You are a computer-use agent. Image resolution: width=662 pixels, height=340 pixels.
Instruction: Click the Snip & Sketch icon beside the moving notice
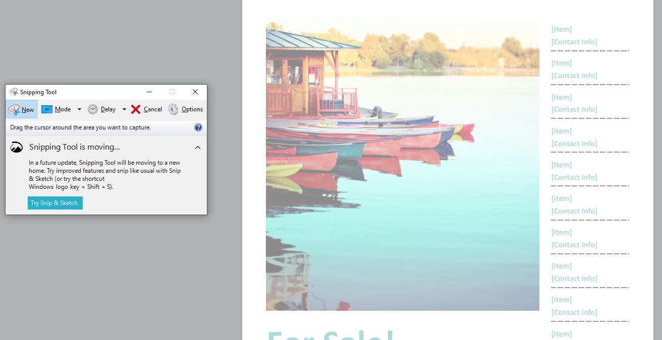(17, 147)
